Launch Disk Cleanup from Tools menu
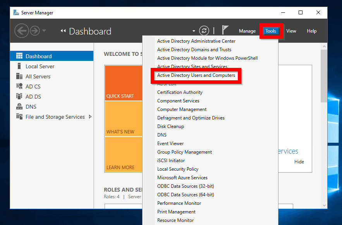 point(170,126)
